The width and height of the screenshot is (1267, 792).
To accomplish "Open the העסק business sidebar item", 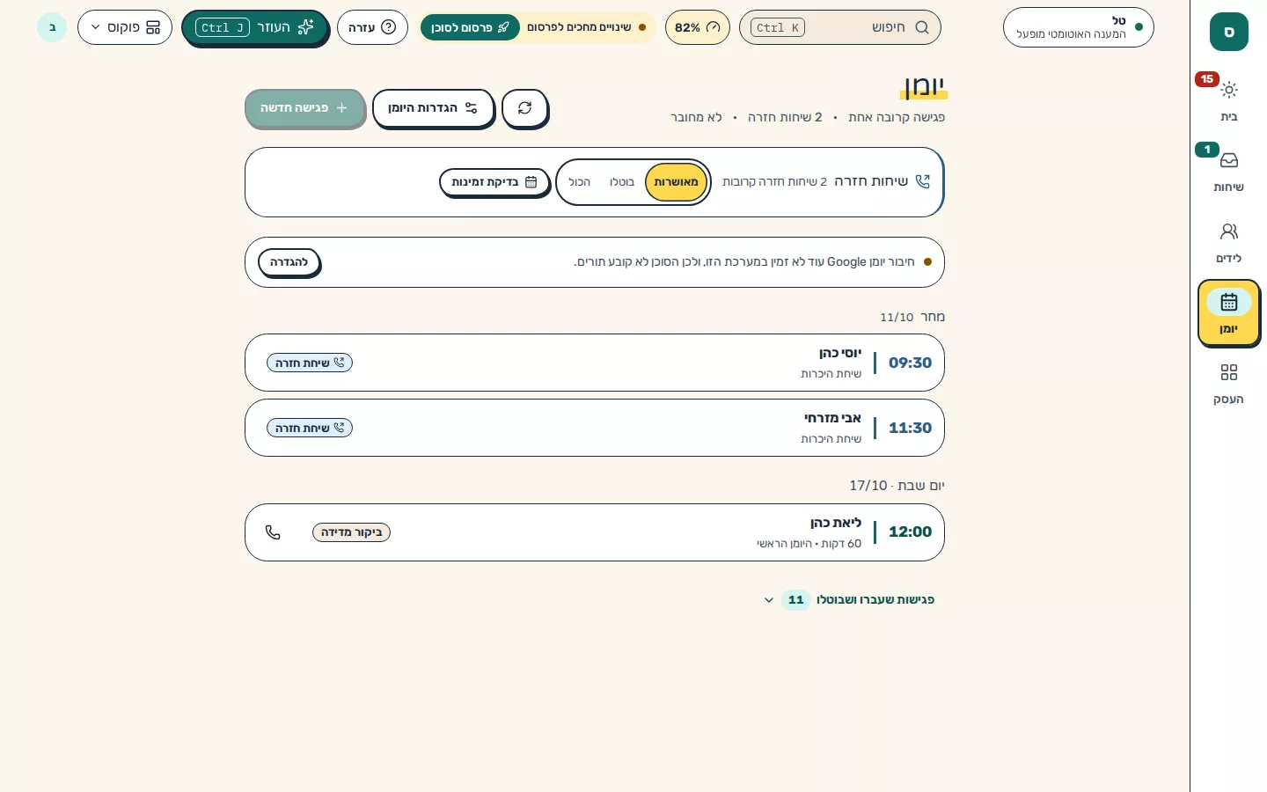I will (1229, 384).
